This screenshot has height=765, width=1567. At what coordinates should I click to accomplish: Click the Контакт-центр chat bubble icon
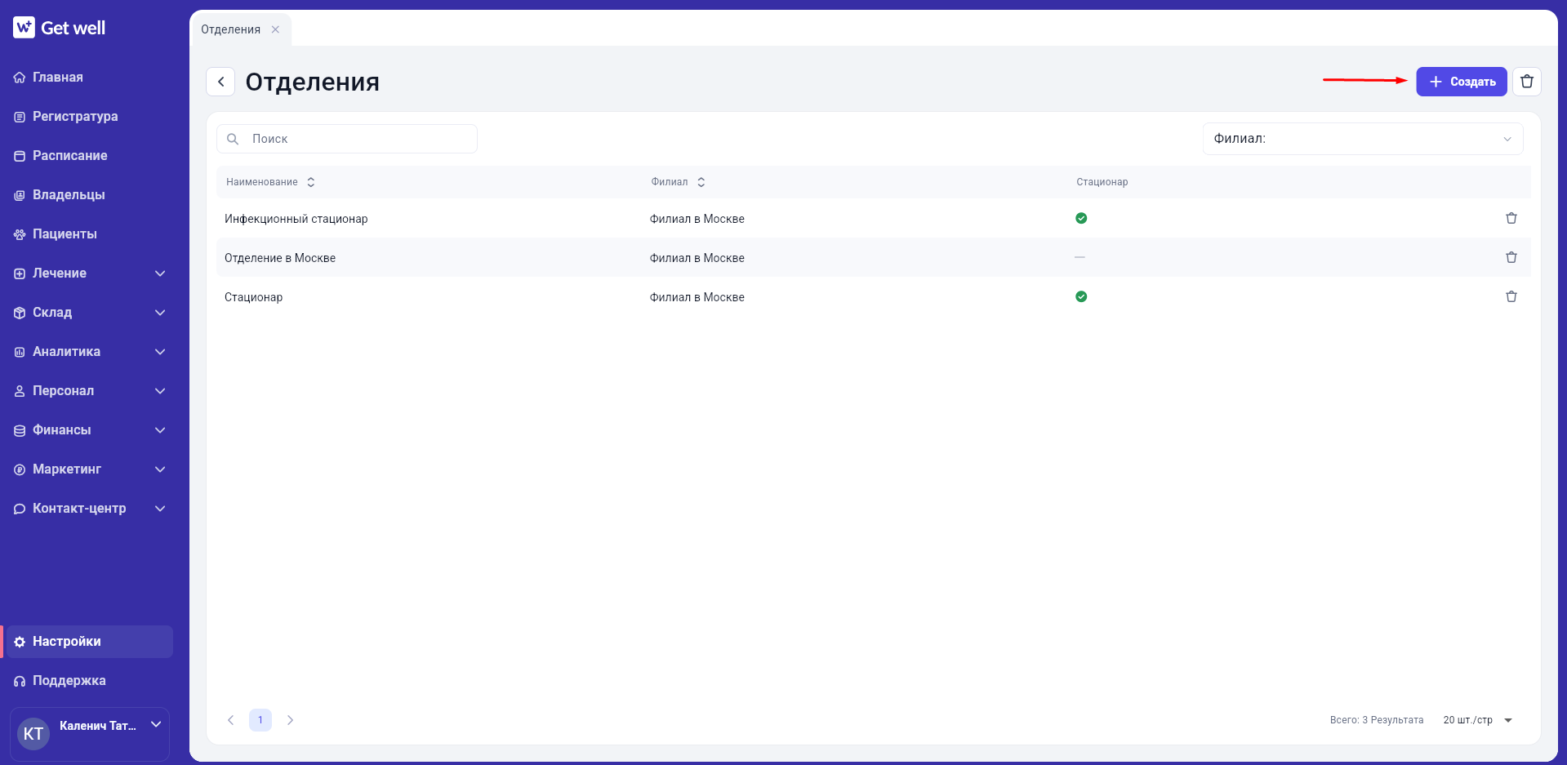pos(20,509)
